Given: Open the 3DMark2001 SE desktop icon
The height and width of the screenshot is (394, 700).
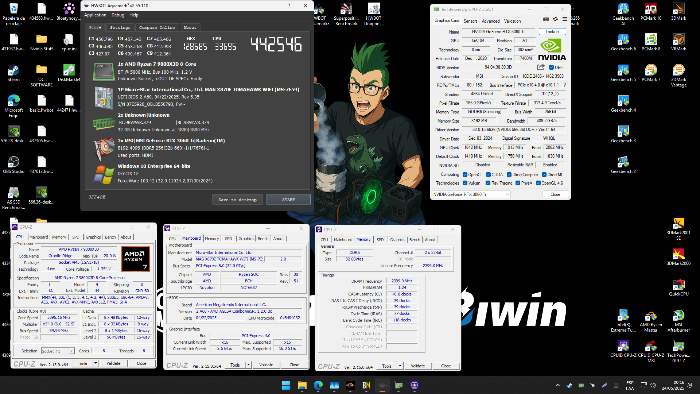Looking at the screenshot, I should point(678,229).
